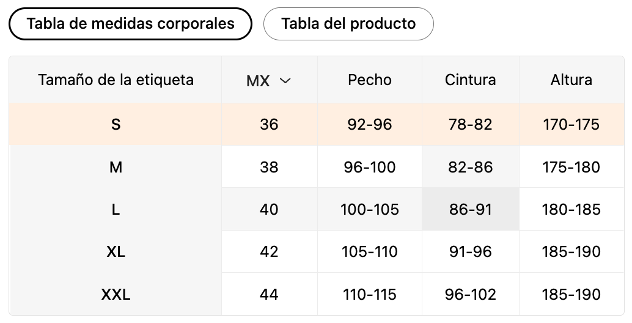Select the 170-175 Altura cell

[571, 125]
